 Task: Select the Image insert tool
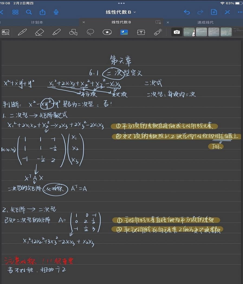click(124, 32)
